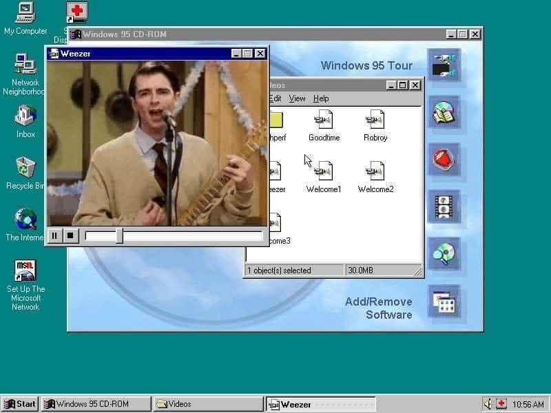Open My Computer desktop icon
The image size is (551, 413).
point(25,14)
